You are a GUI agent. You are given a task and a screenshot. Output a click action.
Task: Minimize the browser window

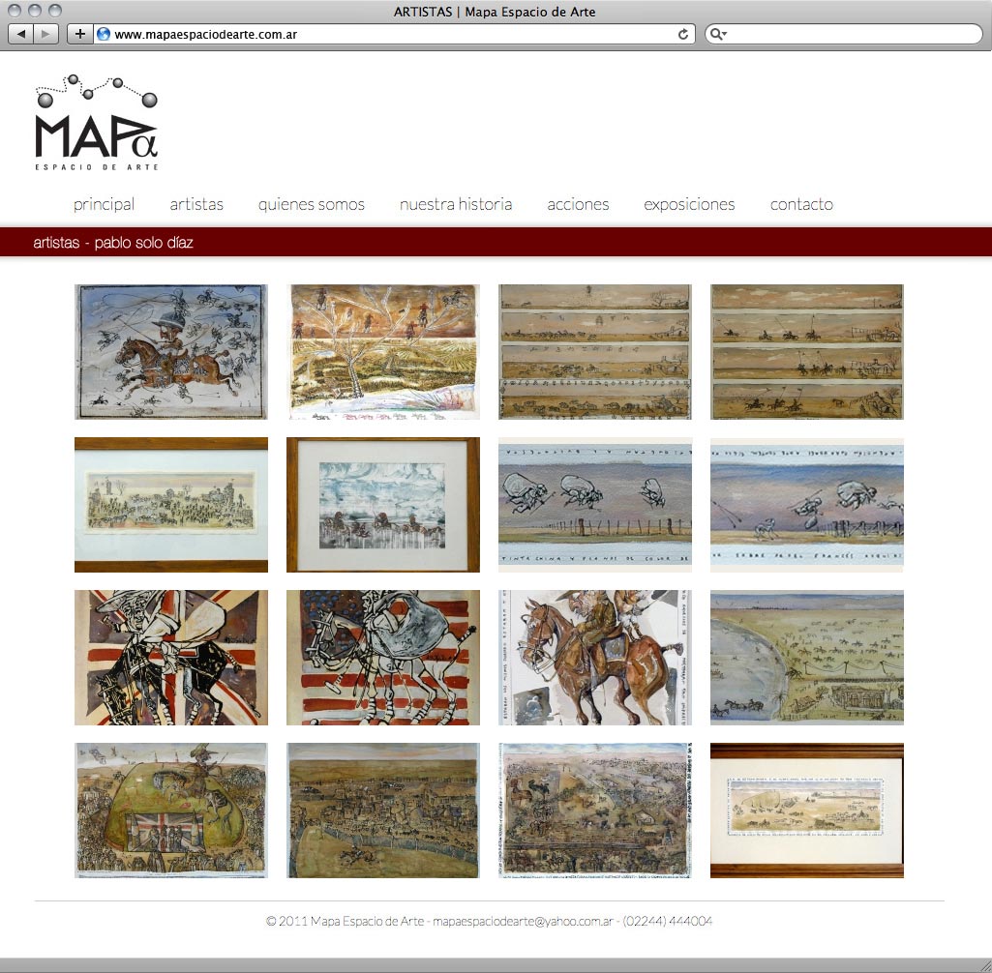[35, 11]
